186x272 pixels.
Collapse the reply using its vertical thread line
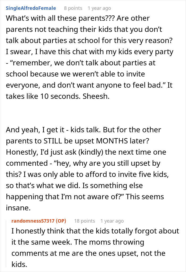8,244
